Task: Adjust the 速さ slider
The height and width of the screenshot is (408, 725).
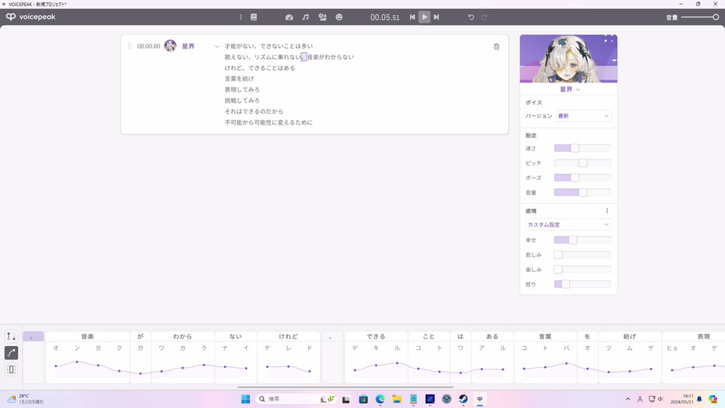Action: (x=582, y=148)
